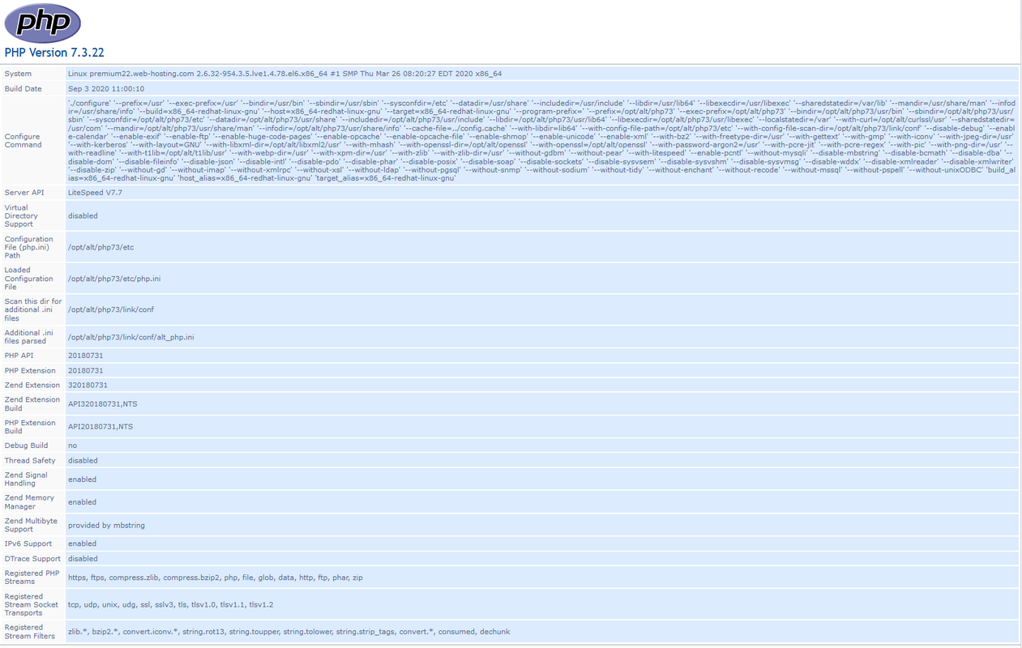
Task: Select the /opt/alt/php73/etc/php.ini value
Action: 114,279
